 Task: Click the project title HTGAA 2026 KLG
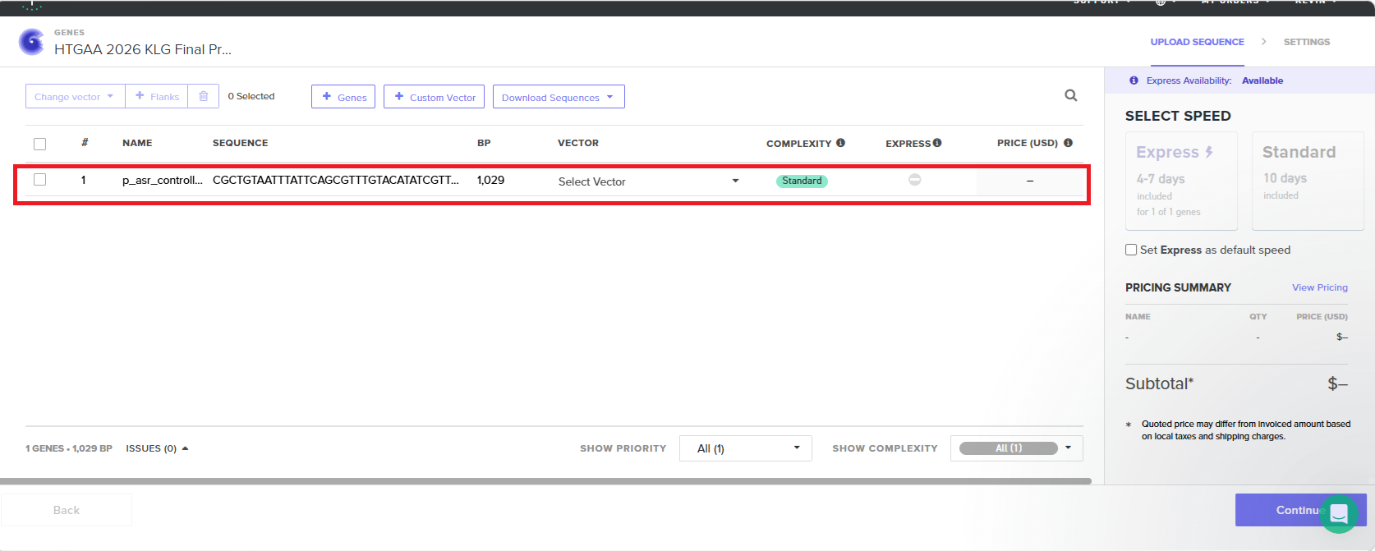(x=143, y=49)
